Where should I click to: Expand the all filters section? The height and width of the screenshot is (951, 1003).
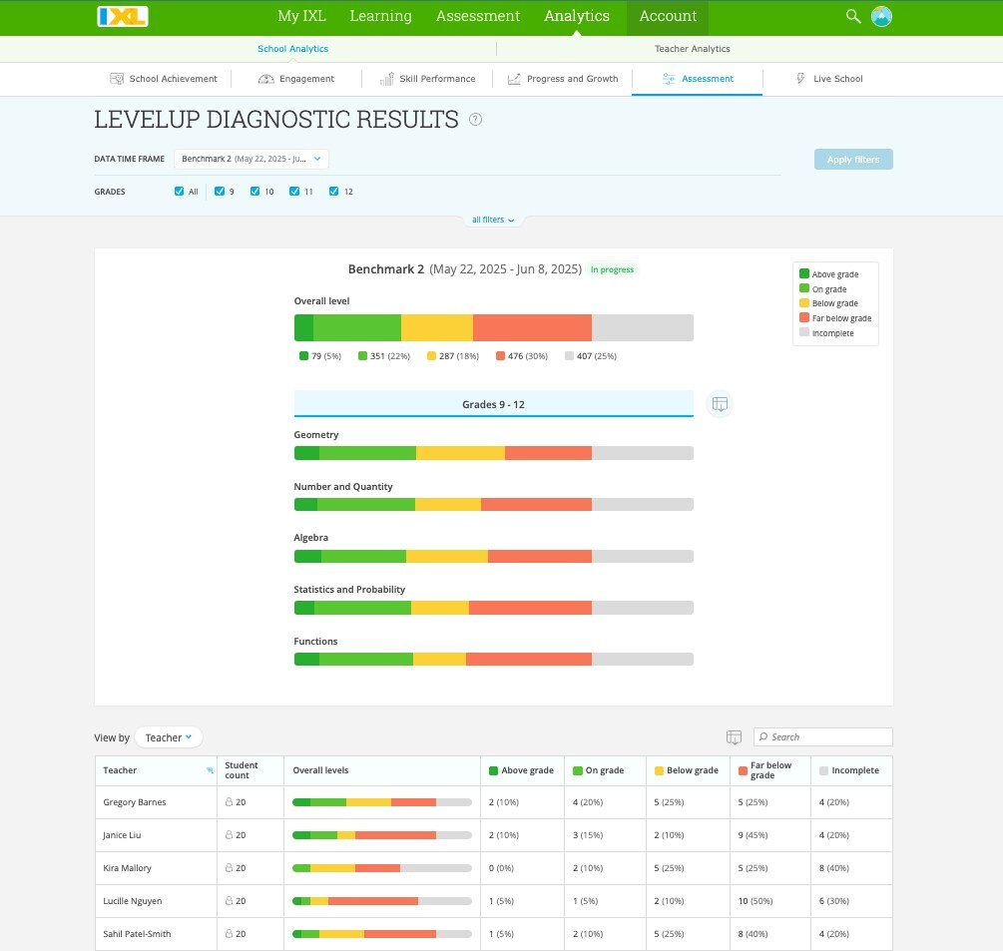click(493, 220)
